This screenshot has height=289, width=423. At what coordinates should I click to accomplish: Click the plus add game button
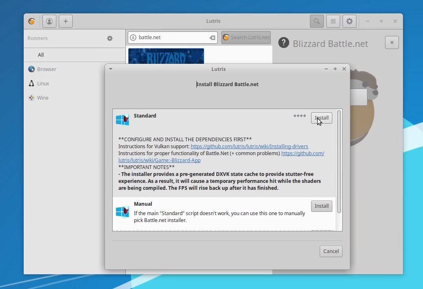pos(66,21)
